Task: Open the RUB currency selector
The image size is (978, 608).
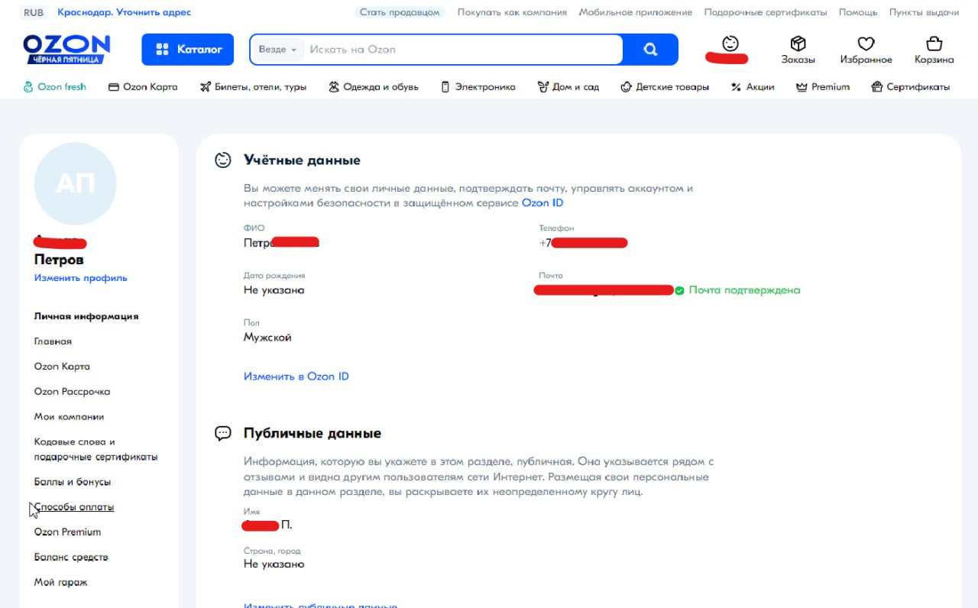Action: coord(34,12)
